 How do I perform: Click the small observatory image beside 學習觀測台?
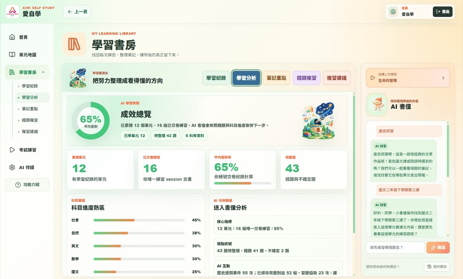tap(78, 78)
